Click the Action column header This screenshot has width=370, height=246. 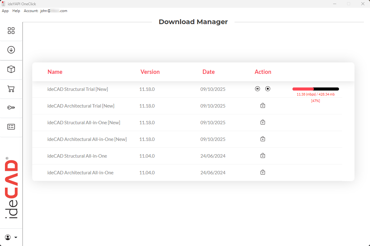[x=263, y=72]
